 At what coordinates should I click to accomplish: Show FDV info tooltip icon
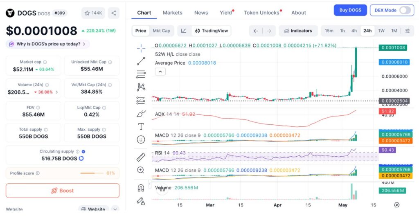38,108
